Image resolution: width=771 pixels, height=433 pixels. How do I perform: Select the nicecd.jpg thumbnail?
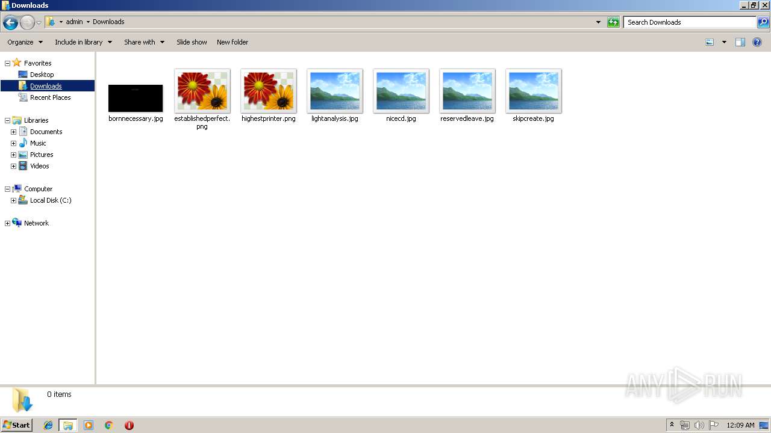click(401, 91)
